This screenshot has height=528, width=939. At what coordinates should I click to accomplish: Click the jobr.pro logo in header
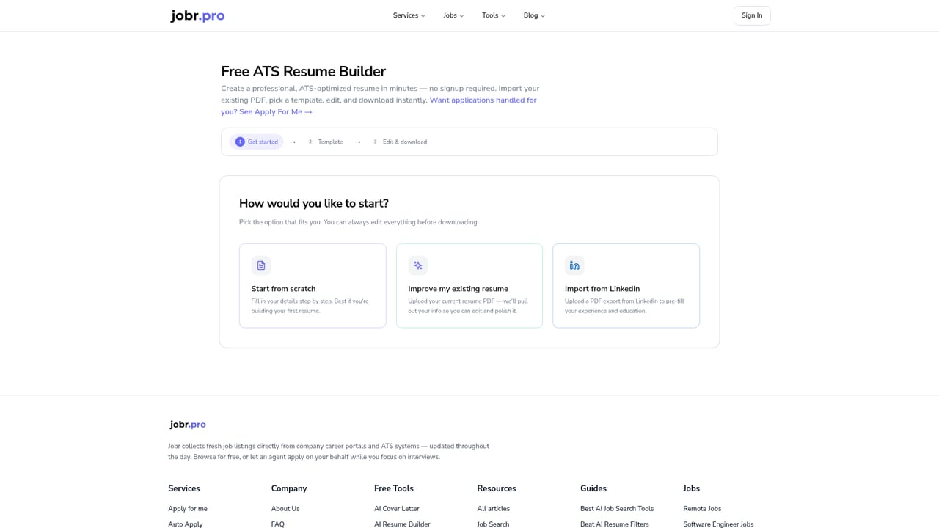click(197, 15)
